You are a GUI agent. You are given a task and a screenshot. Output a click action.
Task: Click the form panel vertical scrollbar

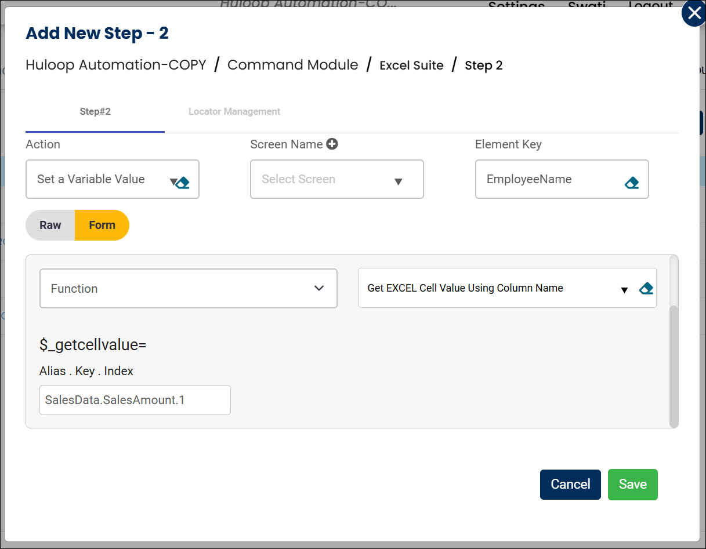tap(674, 365)
